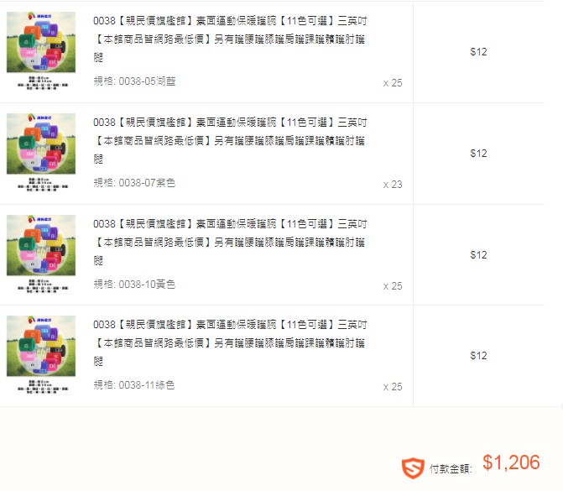563x491 pixels.
Task: Open thumbnail of 0038-07紫色 wrist band
Action: tap(41, 153)
